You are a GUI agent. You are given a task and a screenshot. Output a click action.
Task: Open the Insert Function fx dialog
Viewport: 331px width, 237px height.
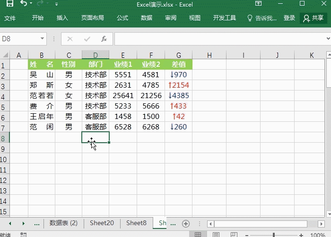click(104, 39)
